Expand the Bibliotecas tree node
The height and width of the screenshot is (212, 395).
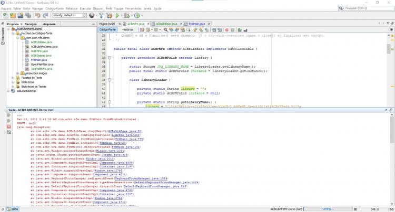(x=13, y=82)
